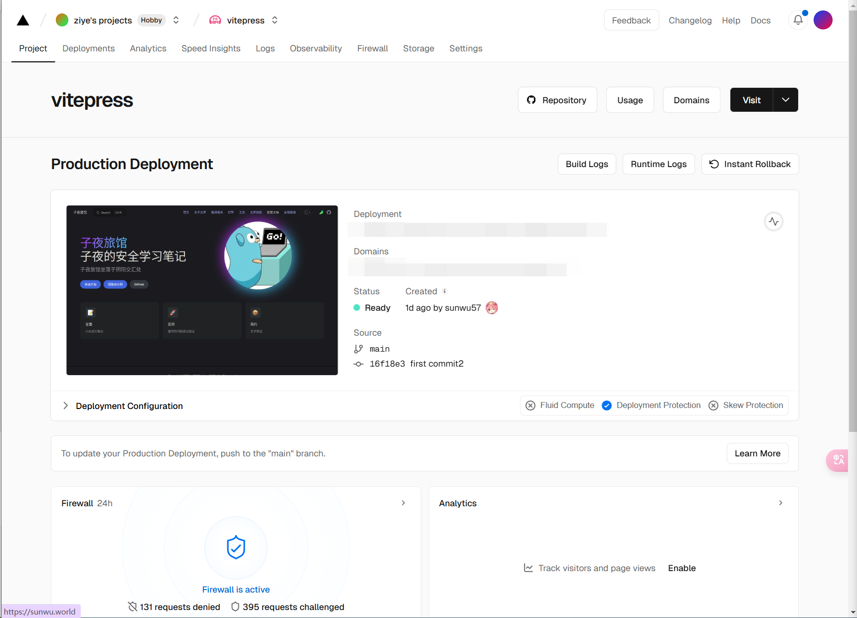857x618 pixels.
Task: Open the Docs link
Action: (760, 20)
